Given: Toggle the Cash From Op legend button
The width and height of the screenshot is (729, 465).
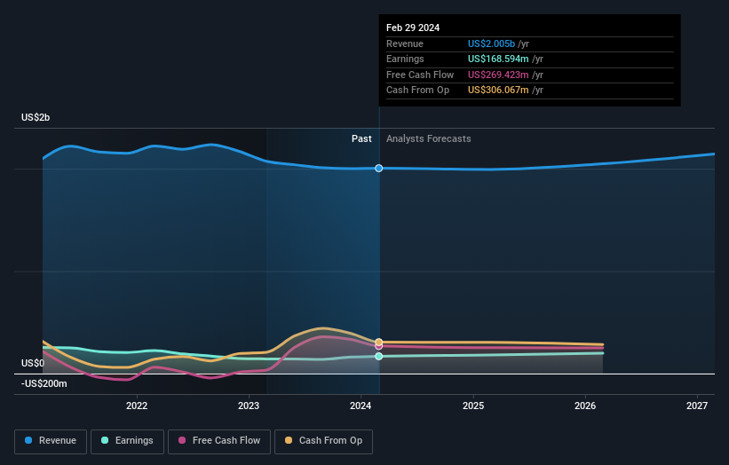Looking at the screenshot, I should [x=323, y=441].
